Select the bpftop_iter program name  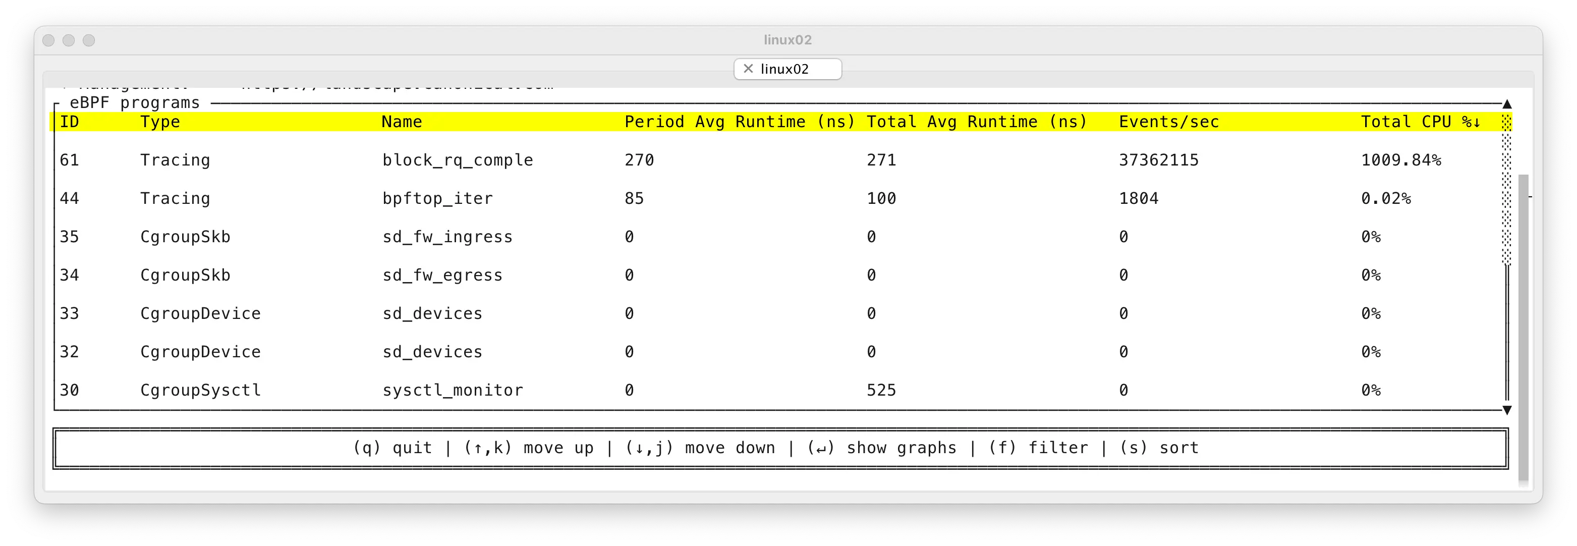pos(437,199)
